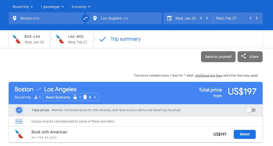Click the carry-on bag icon in Basic Economy

[75, 97]
